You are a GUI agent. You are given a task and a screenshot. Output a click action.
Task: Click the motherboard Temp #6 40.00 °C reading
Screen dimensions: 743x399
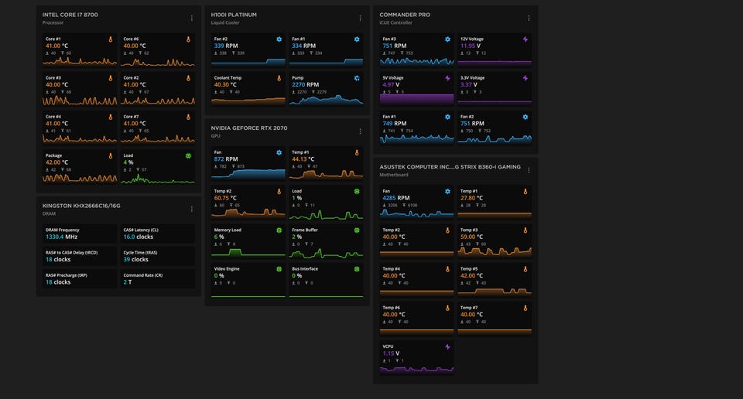[x=394, y=314]
